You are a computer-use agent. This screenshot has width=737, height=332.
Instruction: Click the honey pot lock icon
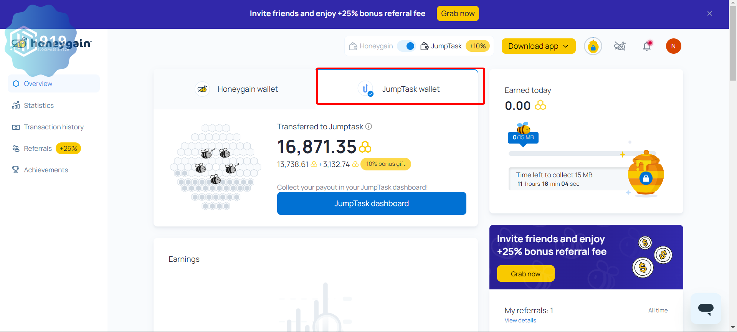(646, 178)
